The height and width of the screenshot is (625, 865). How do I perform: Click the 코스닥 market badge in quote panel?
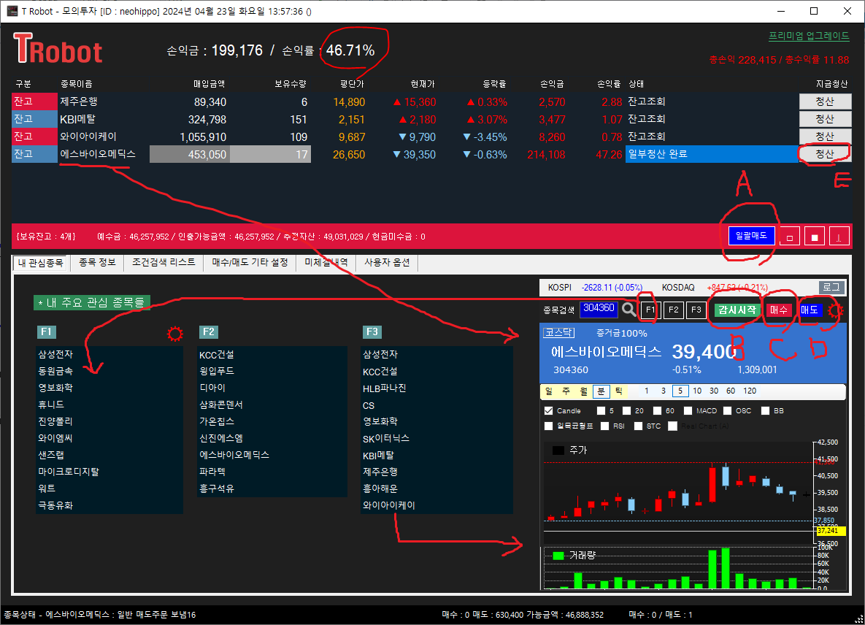(x=559, y=333)
